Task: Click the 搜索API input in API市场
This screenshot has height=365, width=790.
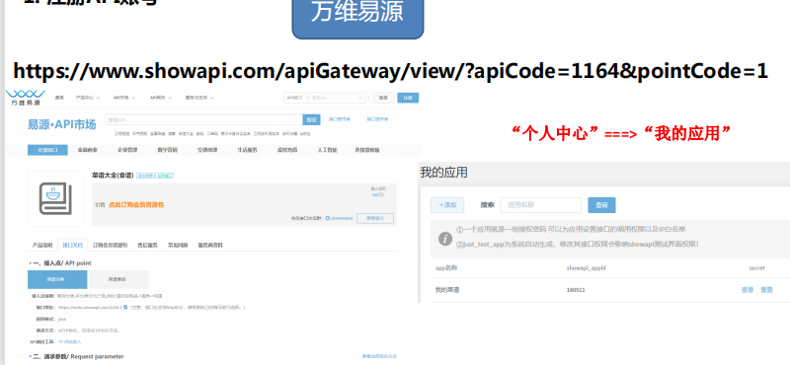Action: point(203,119)
